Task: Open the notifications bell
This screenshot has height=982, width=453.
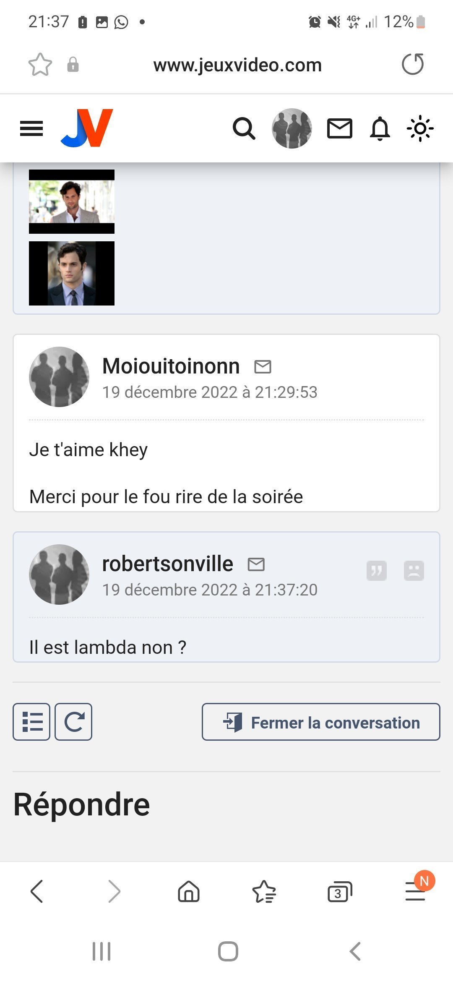Action: [x=380, y=128]
